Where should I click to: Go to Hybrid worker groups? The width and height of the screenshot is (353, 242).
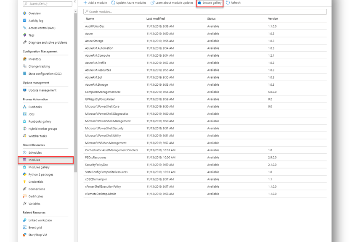coord(43,129)
